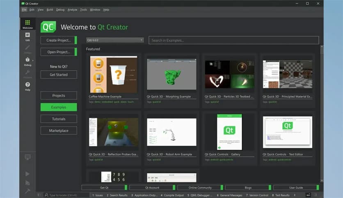Image resolution: width=343 pixels, height=198 pixels.
Task: Click the 'Coffee Machine Example' title text
Action: (105, 97)
